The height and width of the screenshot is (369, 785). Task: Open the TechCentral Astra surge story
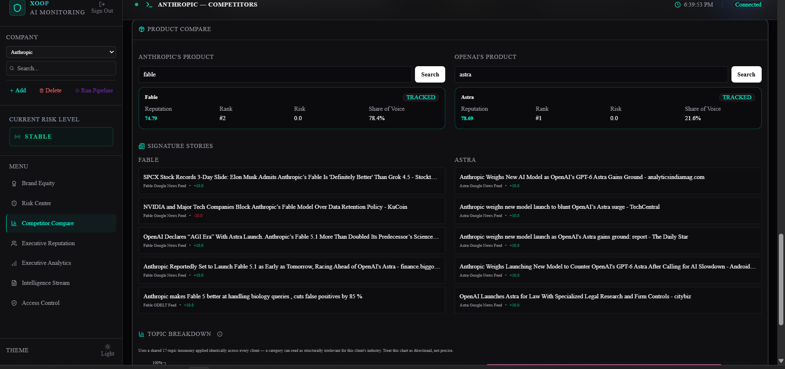tap(608, 210)
